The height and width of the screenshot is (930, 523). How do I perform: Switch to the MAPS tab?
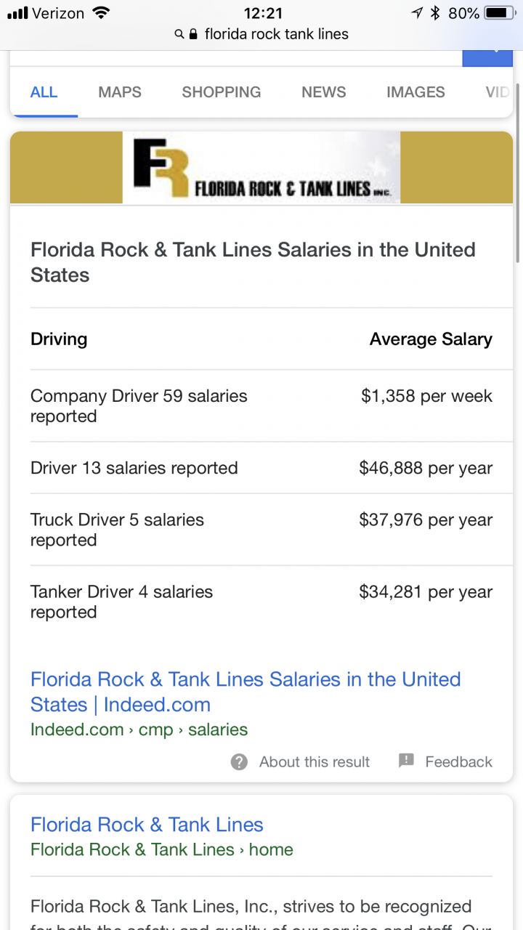point(120,92)
